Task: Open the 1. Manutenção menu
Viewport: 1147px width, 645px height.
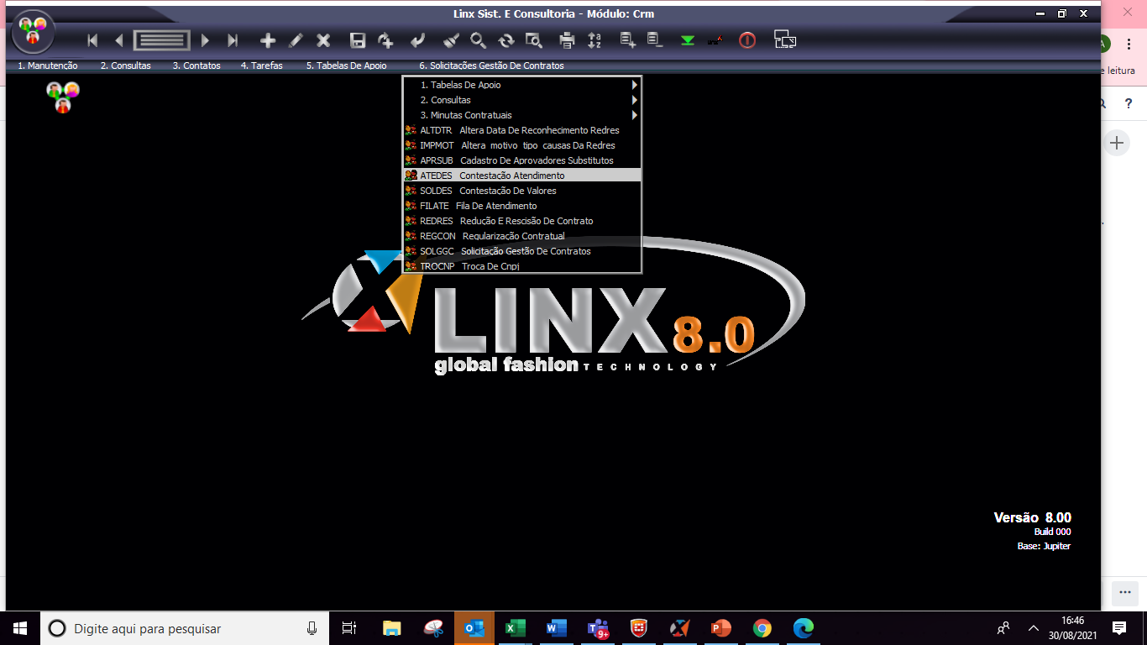Action: coord(48,66)
